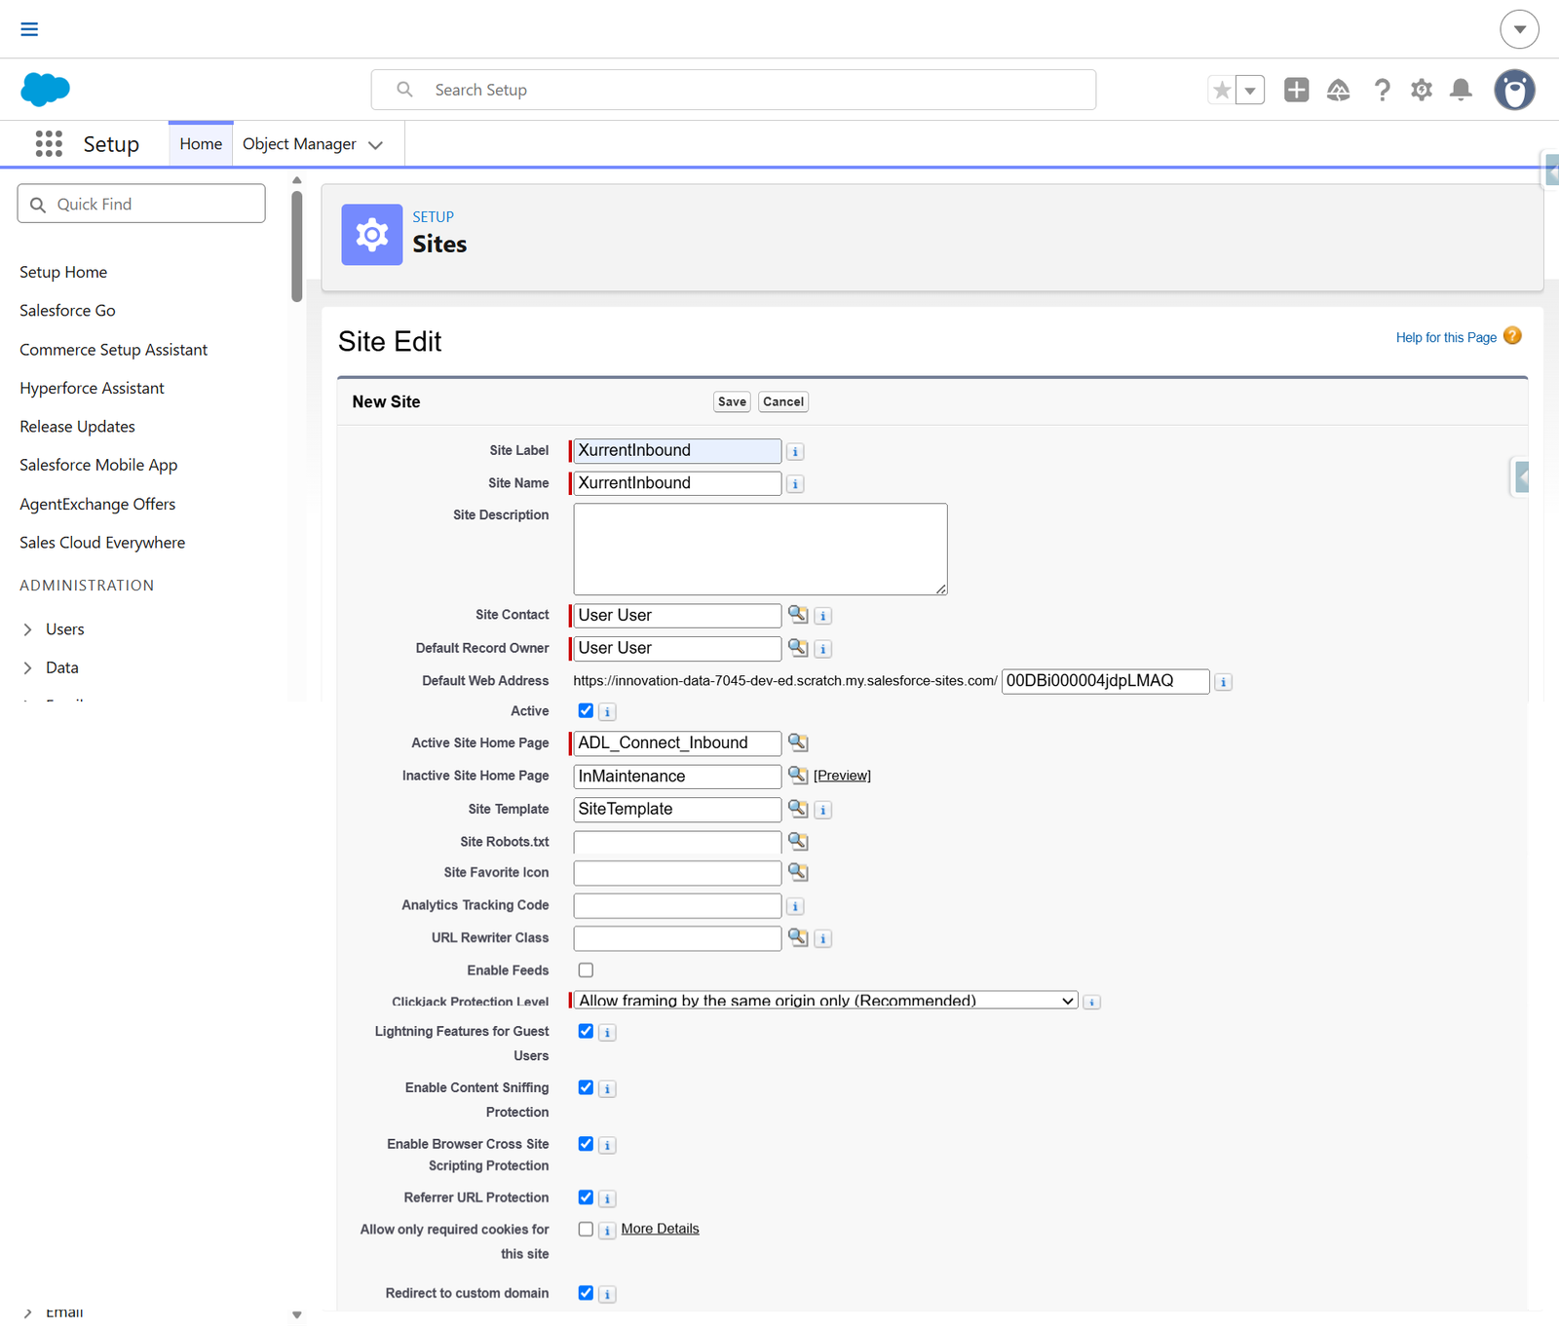Open lookup for Active Site Home Page
1559x1329 pixels.
tap(798, 742)
